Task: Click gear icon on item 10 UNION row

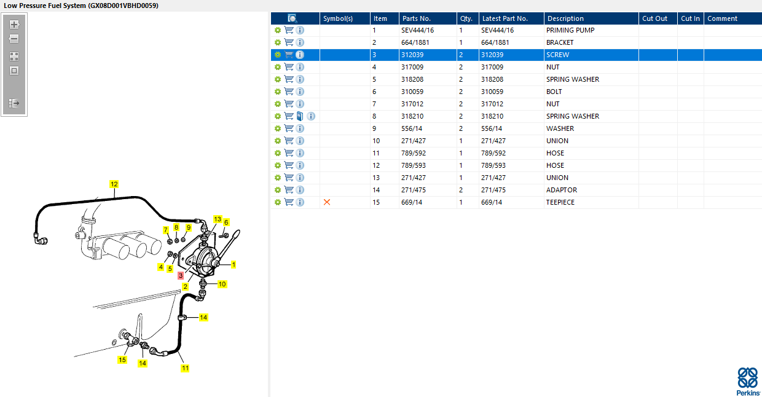Action: [278, 141]
